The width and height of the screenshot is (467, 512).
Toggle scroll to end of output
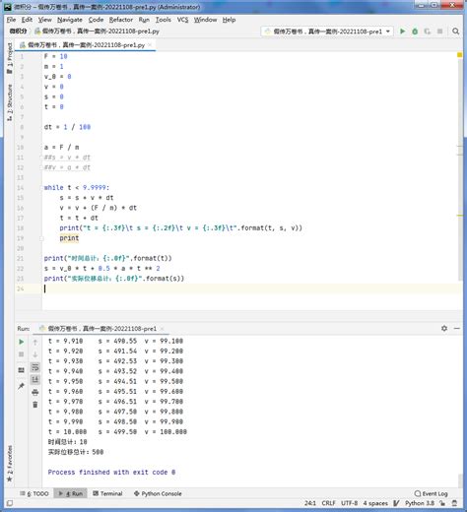tap(35, 380)
